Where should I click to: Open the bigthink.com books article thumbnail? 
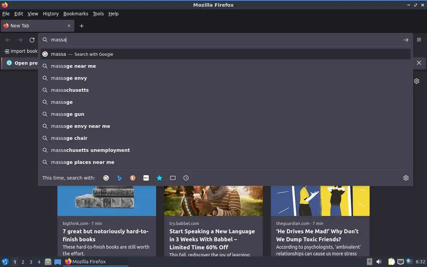(x=107, y=201)
